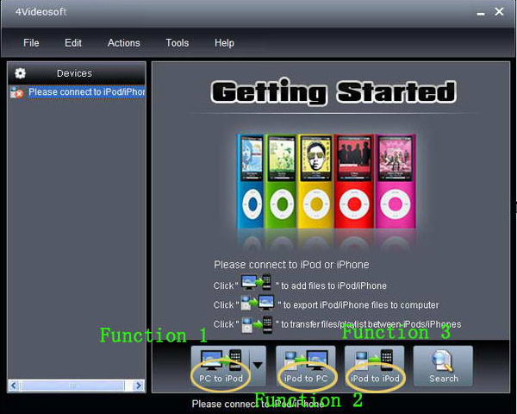Click the iPod to PC button
Screen dimensions: 517x414
[x=306, y=366]
